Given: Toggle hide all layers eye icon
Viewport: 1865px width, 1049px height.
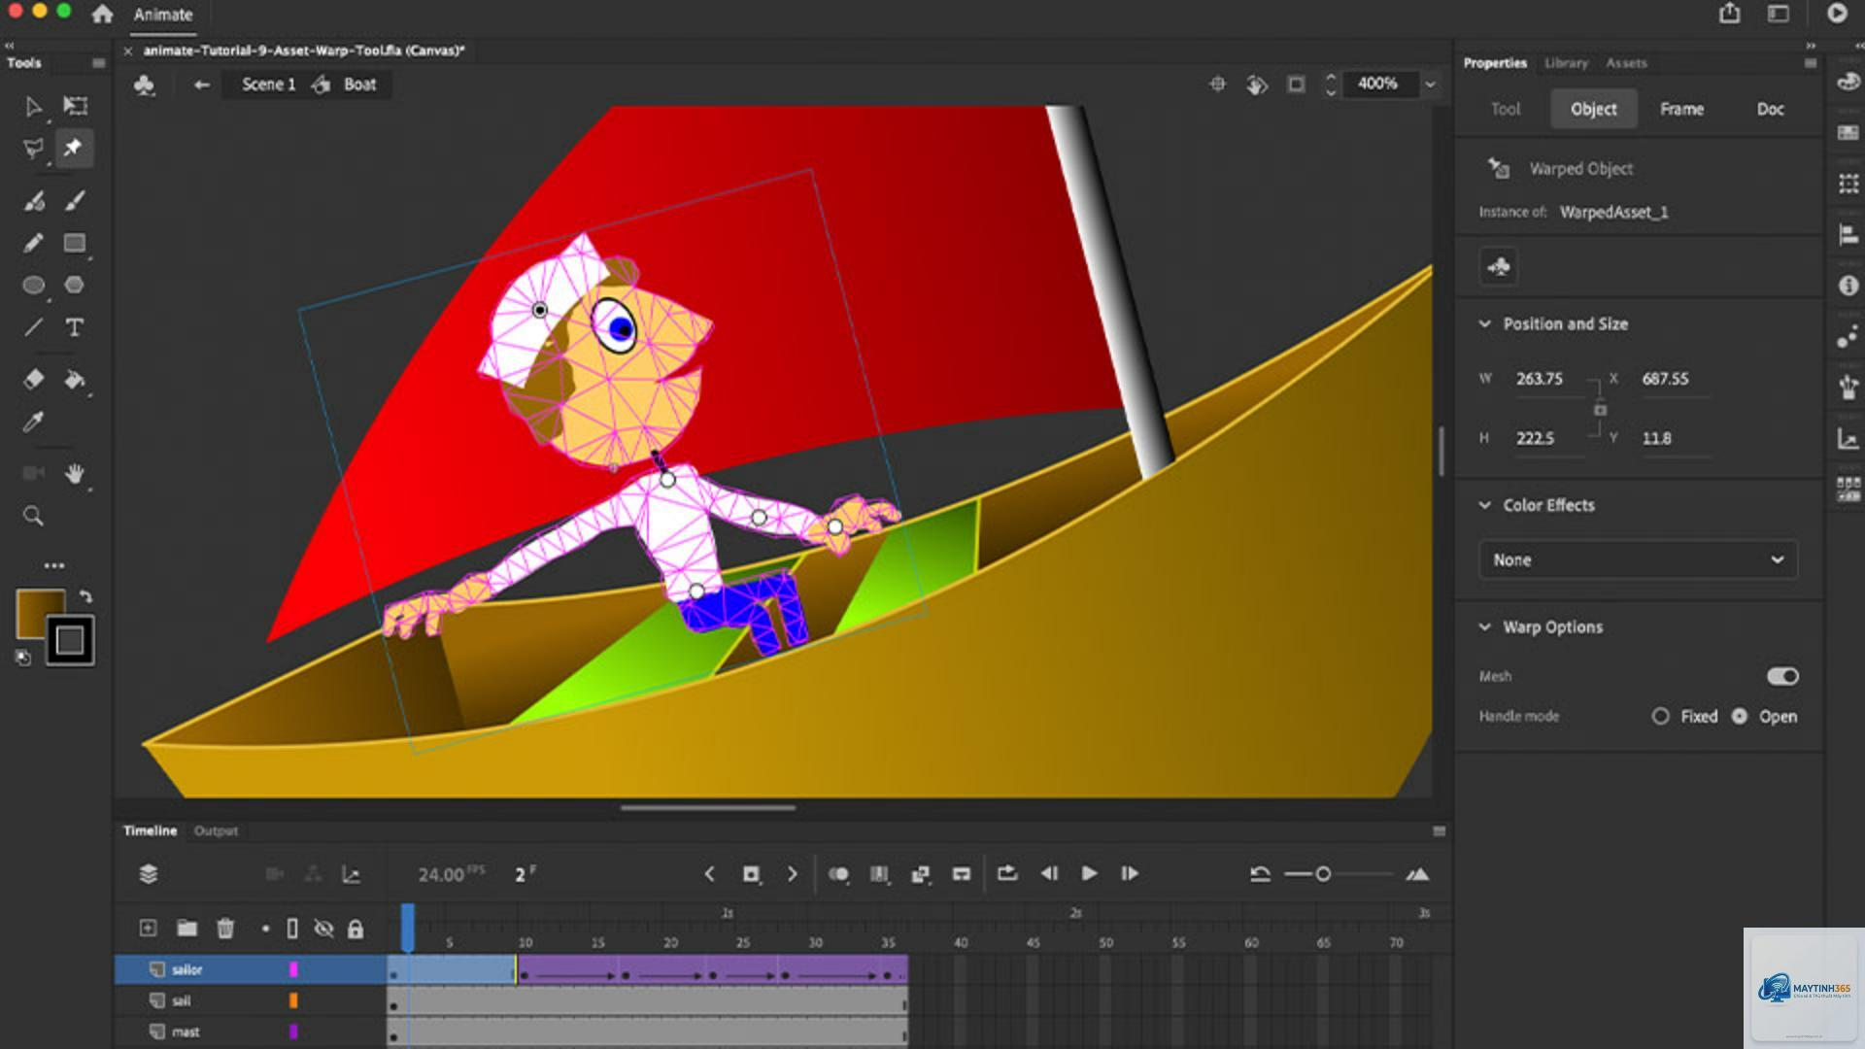Looking at the screenshot, I should tap(323, 929).
